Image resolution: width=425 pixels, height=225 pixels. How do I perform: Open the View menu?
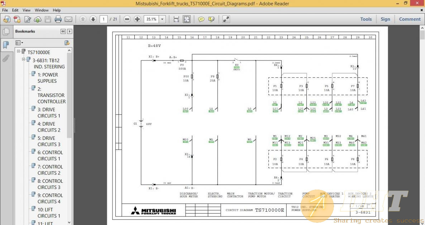coord(27,10)
